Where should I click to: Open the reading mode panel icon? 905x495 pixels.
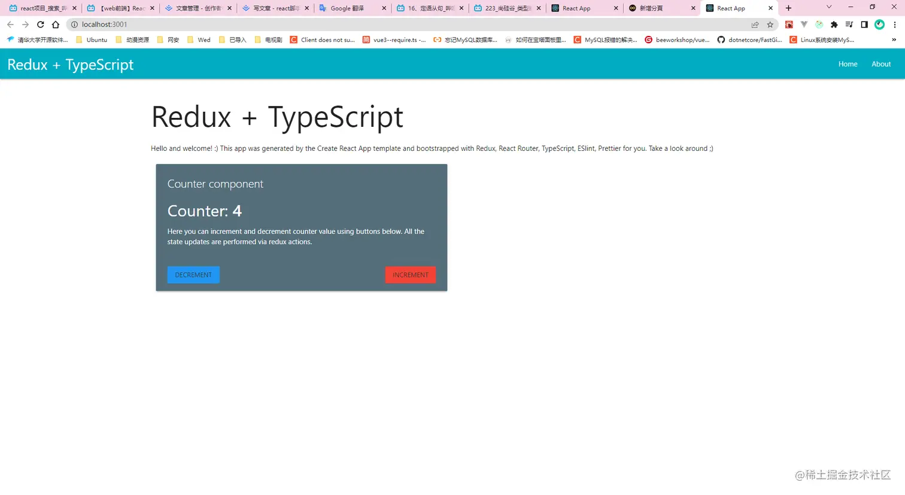pos(864,25)
